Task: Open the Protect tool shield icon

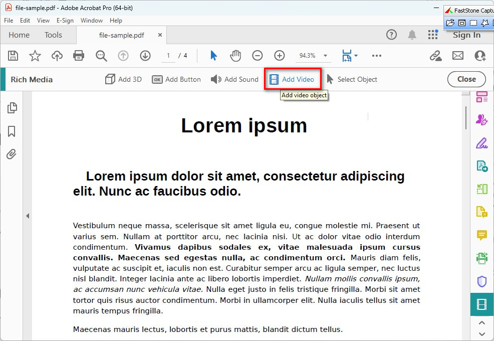Action: click(x=481, y=281)
